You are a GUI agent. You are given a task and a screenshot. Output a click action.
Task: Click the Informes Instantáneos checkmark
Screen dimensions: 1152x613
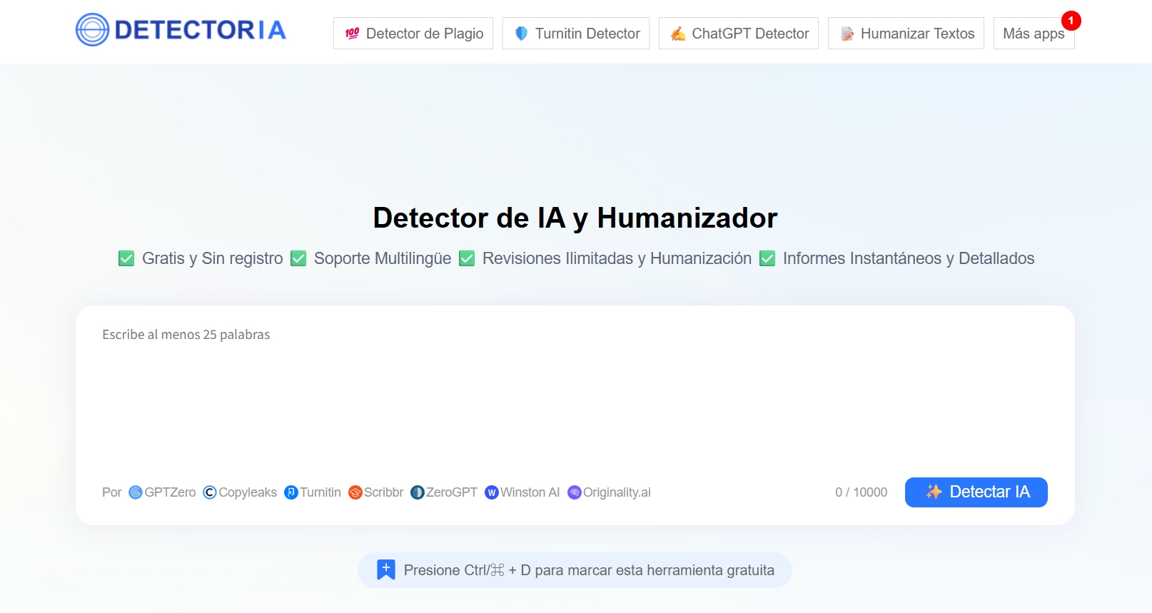(x=767, y=258)
